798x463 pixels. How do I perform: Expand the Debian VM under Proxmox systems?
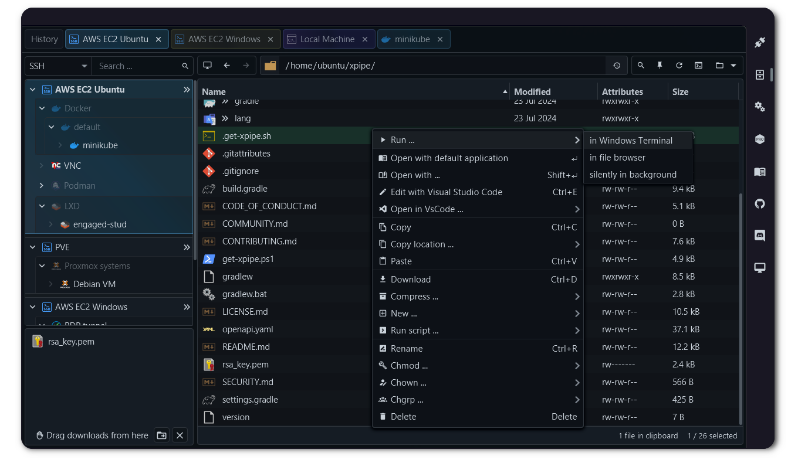(50, 284)
